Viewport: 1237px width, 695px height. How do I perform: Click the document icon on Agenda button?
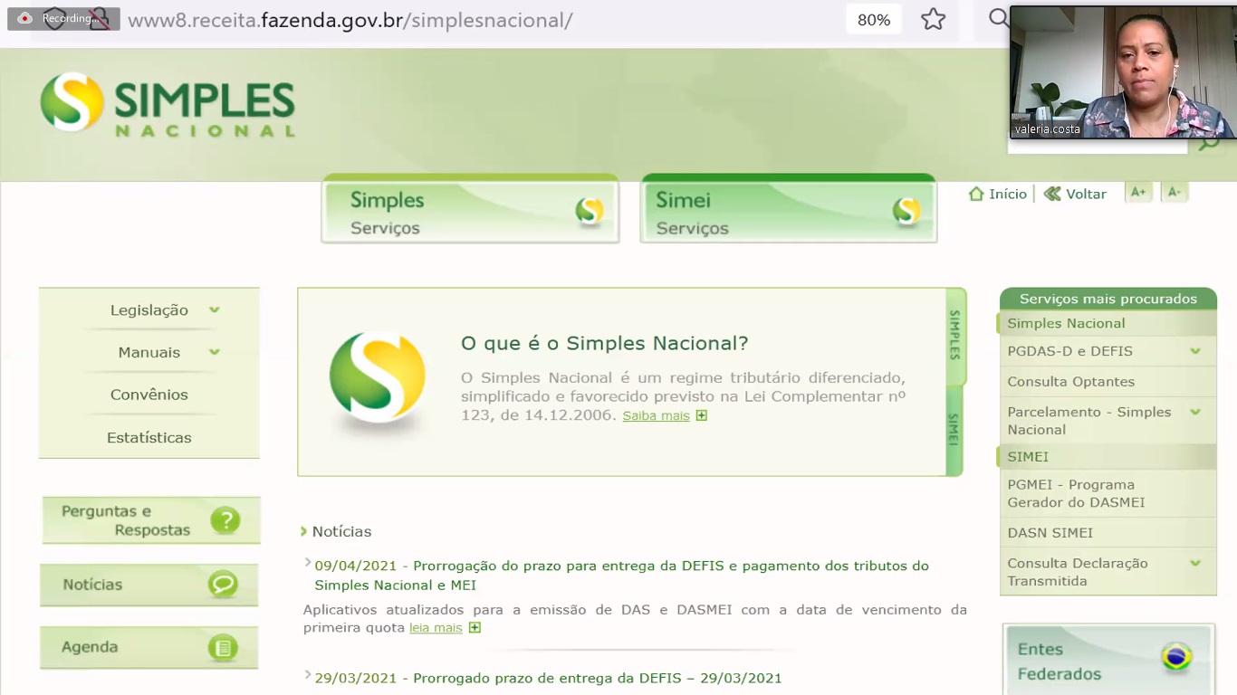pyautogui.click(x=223, y=647)
